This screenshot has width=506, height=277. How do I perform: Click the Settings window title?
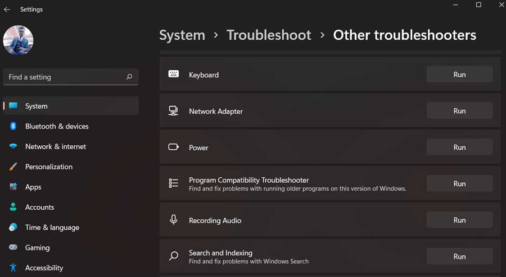click(31, 10)
